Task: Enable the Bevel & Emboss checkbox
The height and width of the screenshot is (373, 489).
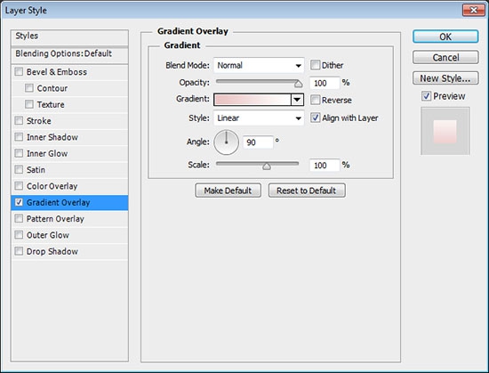Action: pyautogui.click(x=19, y=72)
